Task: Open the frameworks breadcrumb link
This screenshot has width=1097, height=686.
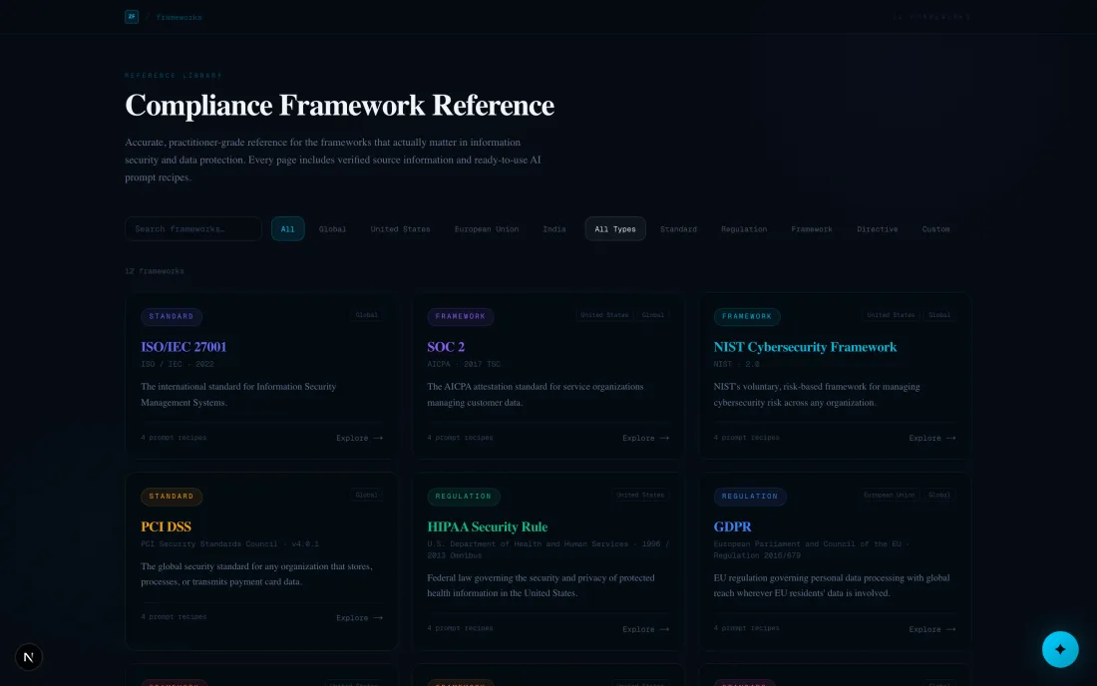Action: point(180,18)
